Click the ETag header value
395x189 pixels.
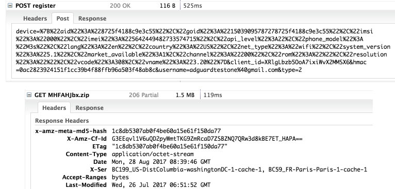point(170,146)
